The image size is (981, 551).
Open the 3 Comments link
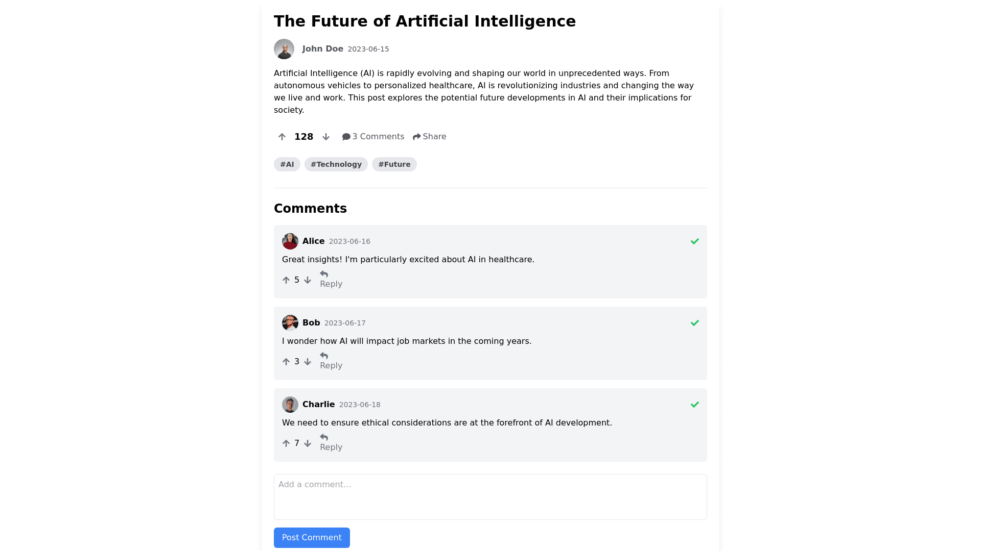(x=373, y=137)
